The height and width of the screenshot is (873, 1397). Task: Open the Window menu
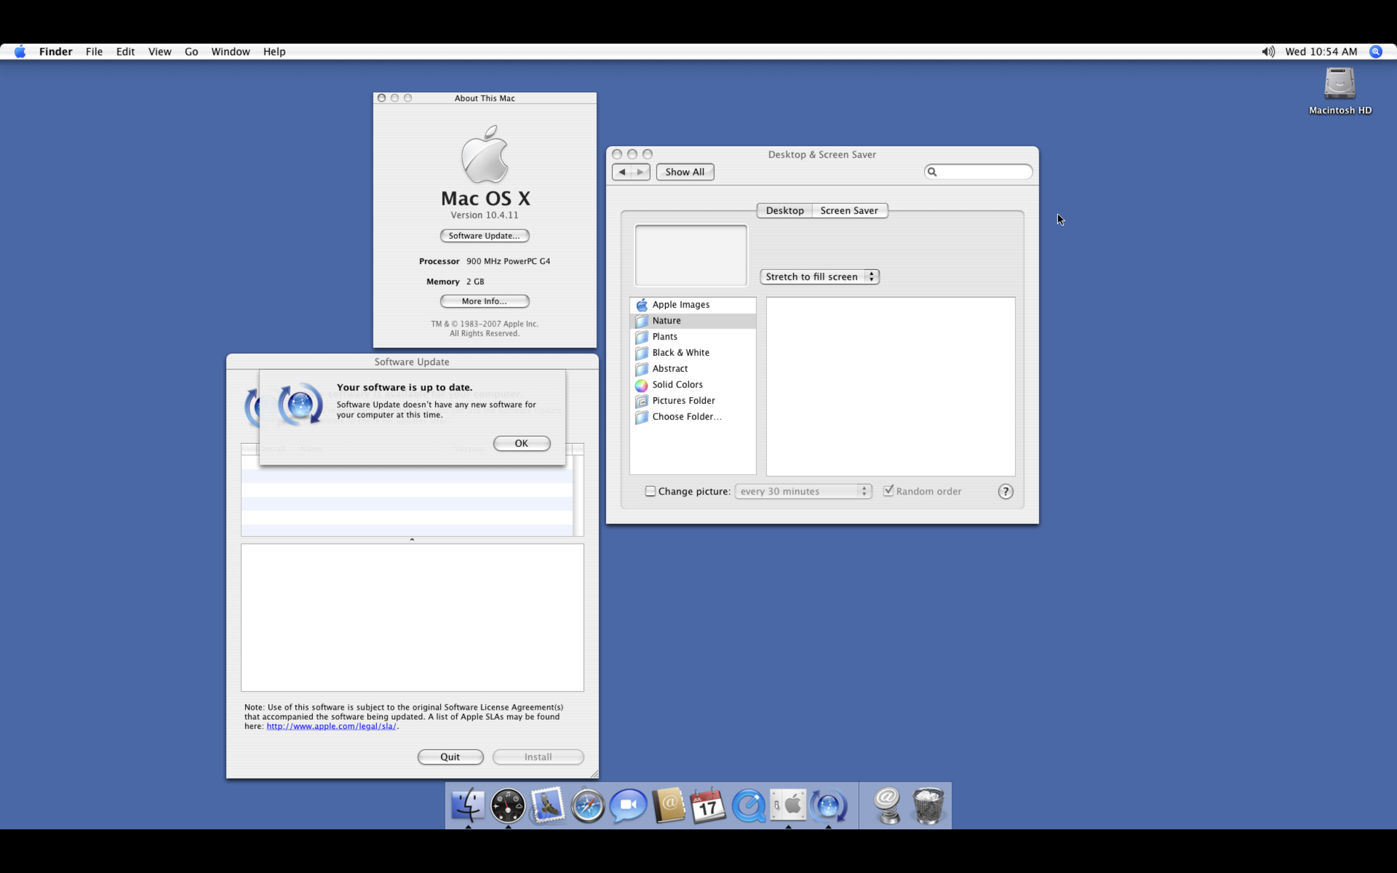pos(230,52)
